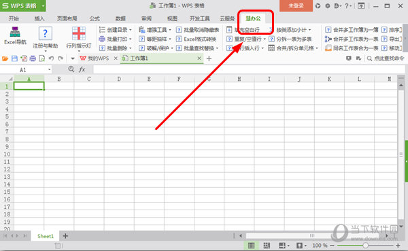The height and width of the screenshot is (251, 408).
Task: Click the magnifier icon beside fx
Action: coord(71,69)
